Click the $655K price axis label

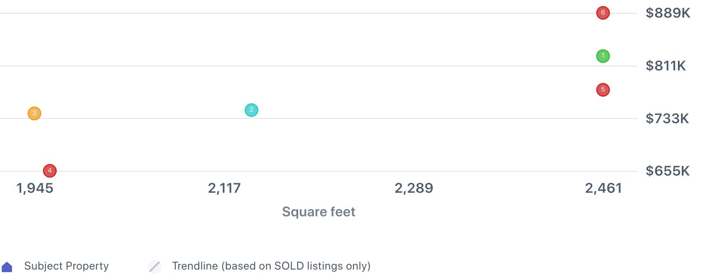pos(668,171)
